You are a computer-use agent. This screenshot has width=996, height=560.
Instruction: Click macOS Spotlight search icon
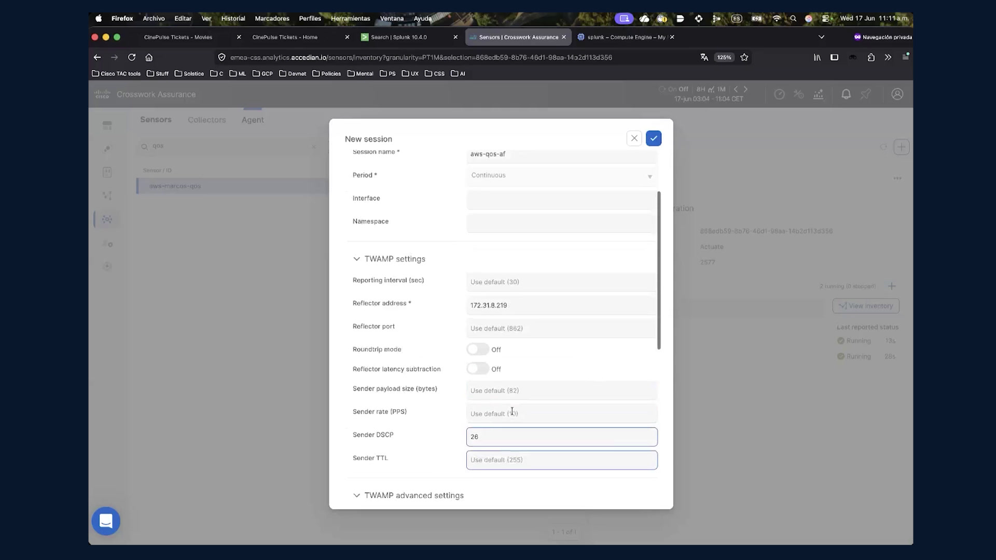793,18
